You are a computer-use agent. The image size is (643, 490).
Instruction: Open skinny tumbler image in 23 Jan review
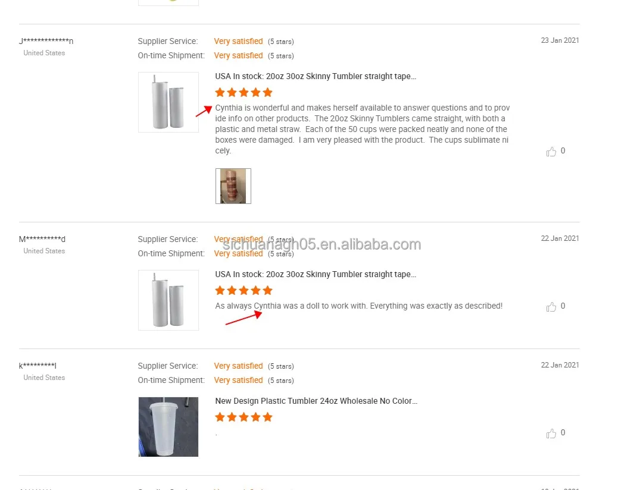168,102
